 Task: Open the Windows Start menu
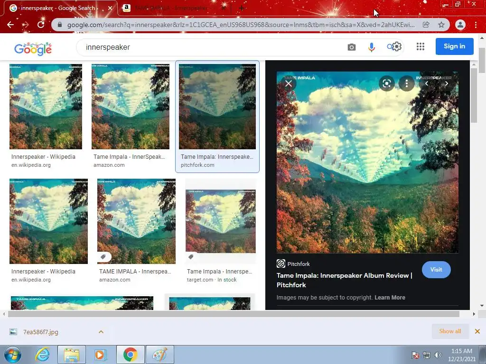coord(13,355)
